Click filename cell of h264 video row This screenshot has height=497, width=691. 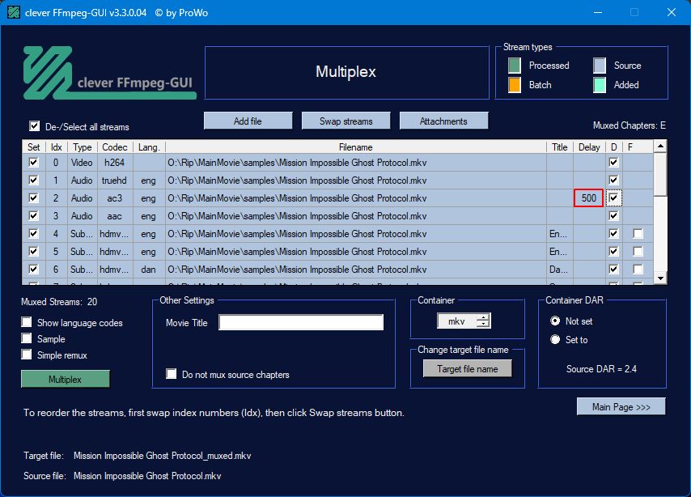click(x=356, y=163)
